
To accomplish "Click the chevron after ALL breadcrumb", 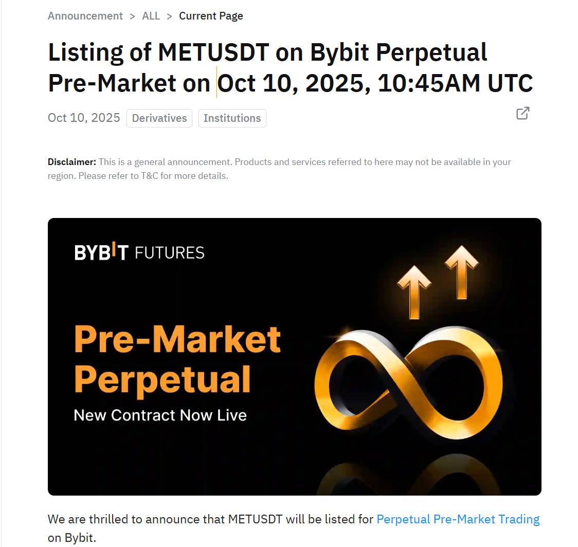I will point(170,16).
